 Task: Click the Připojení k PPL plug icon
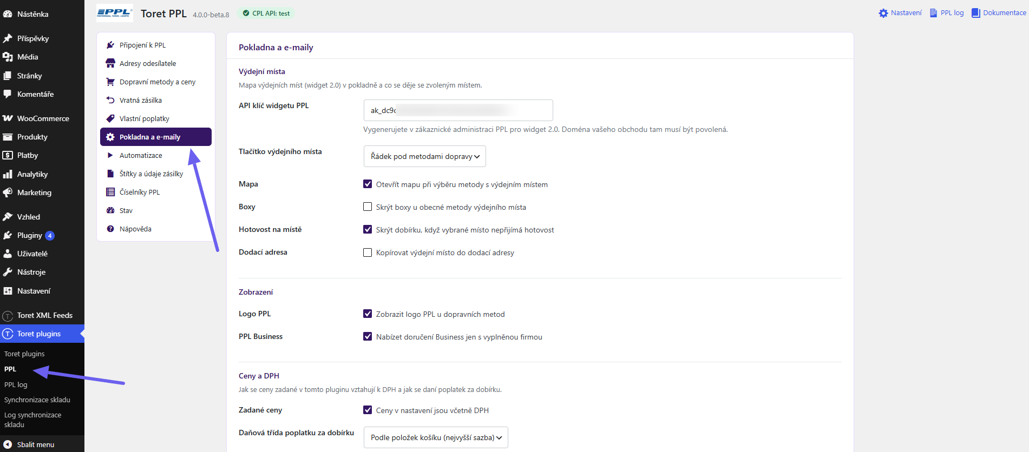110,45
